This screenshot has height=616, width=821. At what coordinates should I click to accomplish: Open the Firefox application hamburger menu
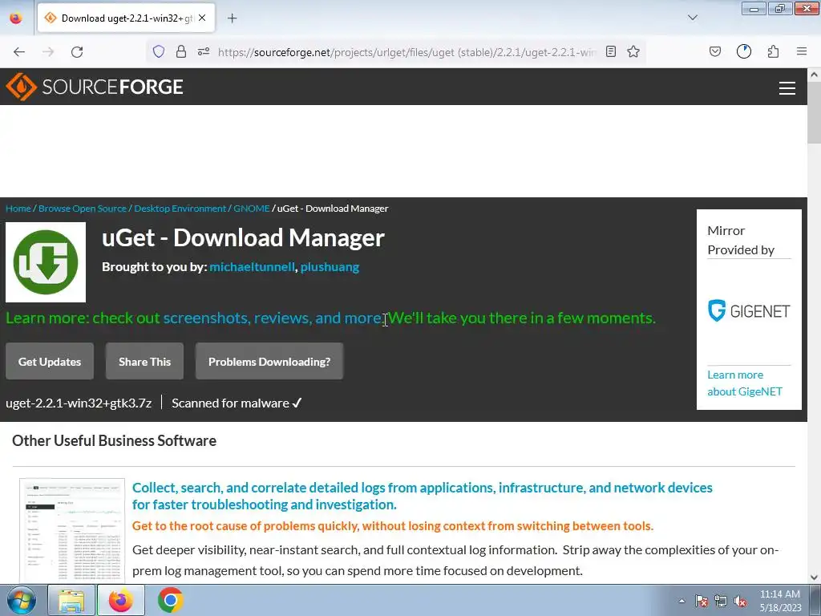tap(802, 51)
